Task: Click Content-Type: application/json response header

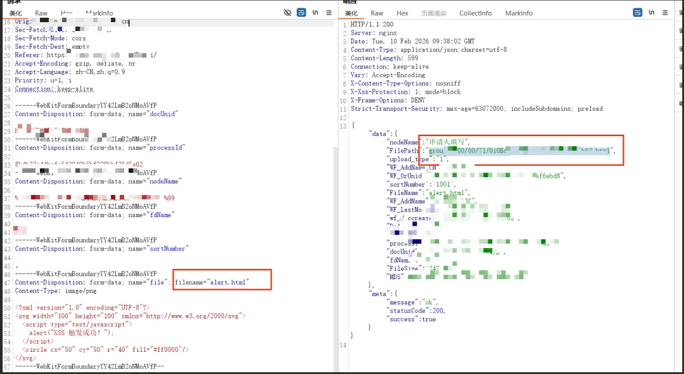Action: pyautogui.click(x=429, y=50)
